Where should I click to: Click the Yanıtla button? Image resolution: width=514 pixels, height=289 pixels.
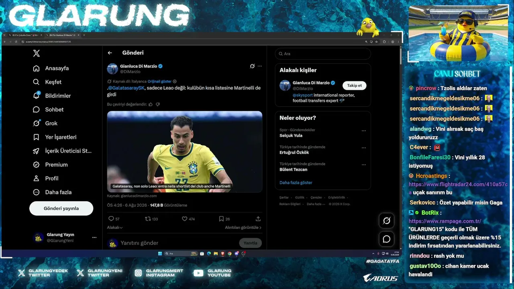251,243
